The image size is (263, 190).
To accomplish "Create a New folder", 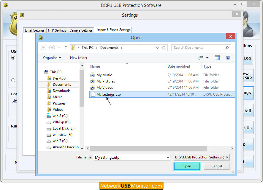I will point(79,58).
